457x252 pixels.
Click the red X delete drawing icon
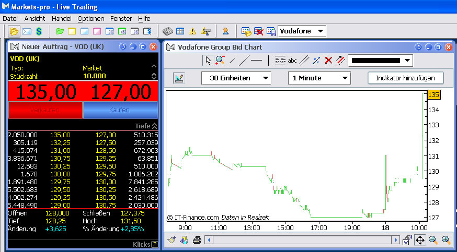pyautogui.click(x=328, y=61)
